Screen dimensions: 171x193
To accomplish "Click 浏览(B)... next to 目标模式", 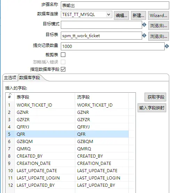I will click(x=158, y=26).
